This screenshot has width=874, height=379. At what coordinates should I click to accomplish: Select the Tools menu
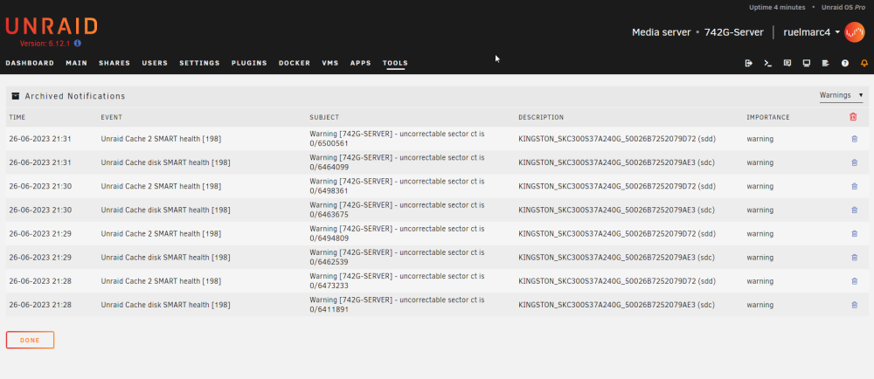tap(395, 64)
